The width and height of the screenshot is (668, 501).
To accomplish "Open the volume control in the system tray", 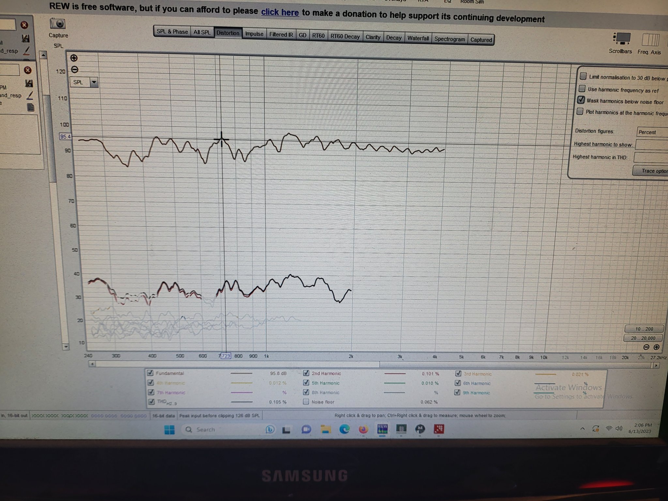I will click(x=619, y=428).
